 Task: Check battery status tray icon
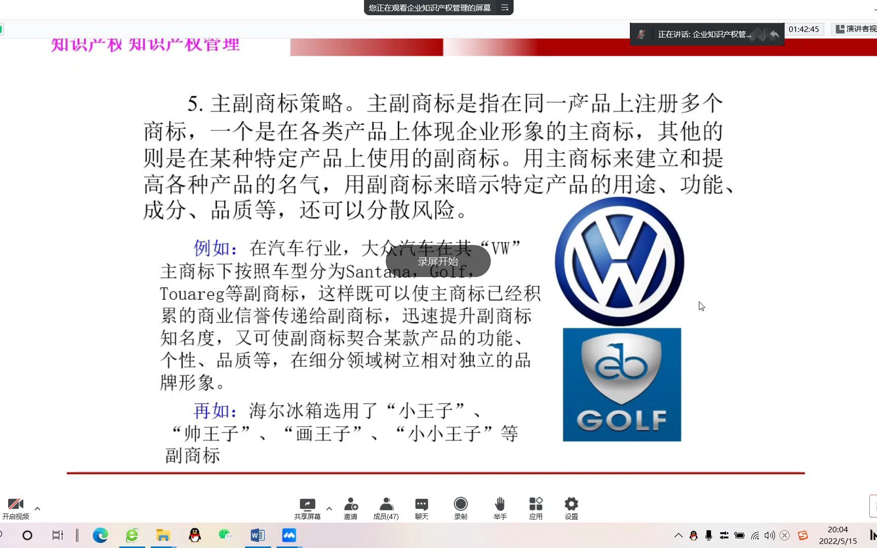tap(739, 535)
